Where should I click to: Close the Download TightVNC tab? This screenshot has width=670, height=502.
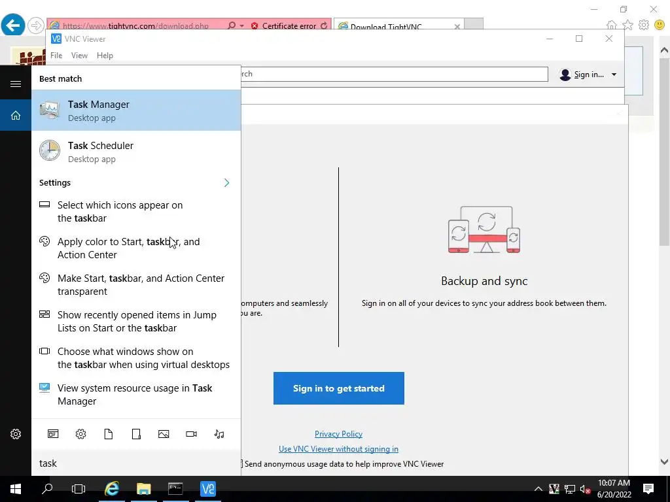pos(457,26)
